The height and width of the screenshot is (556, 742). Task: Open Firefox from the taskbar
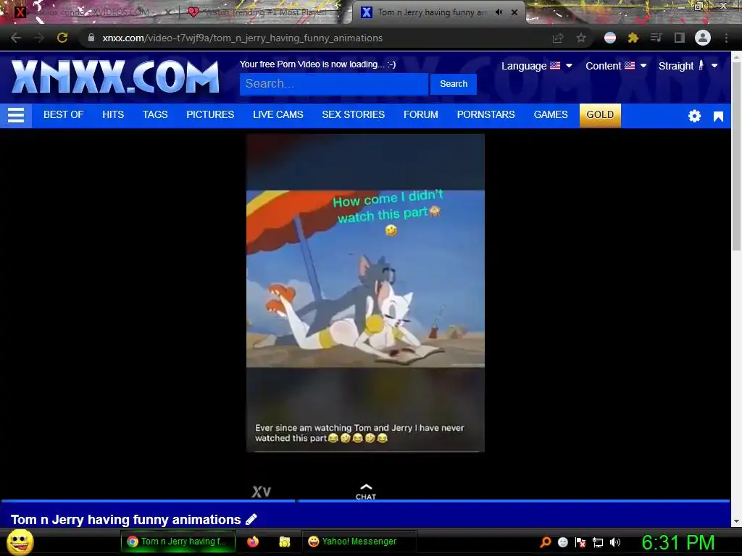tap(253, 542)
